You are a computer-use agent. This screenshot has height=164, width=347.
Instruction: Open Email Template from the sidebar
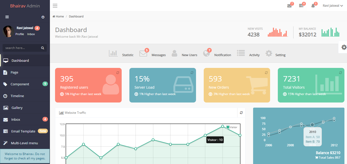click(x=23, y=131)
